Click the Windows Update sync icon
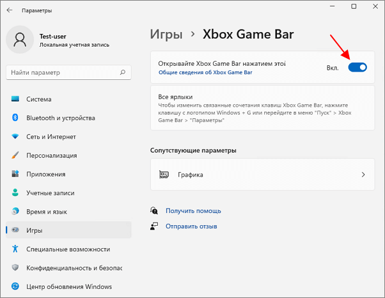The image size is (385, 298). tap(15, 286)
